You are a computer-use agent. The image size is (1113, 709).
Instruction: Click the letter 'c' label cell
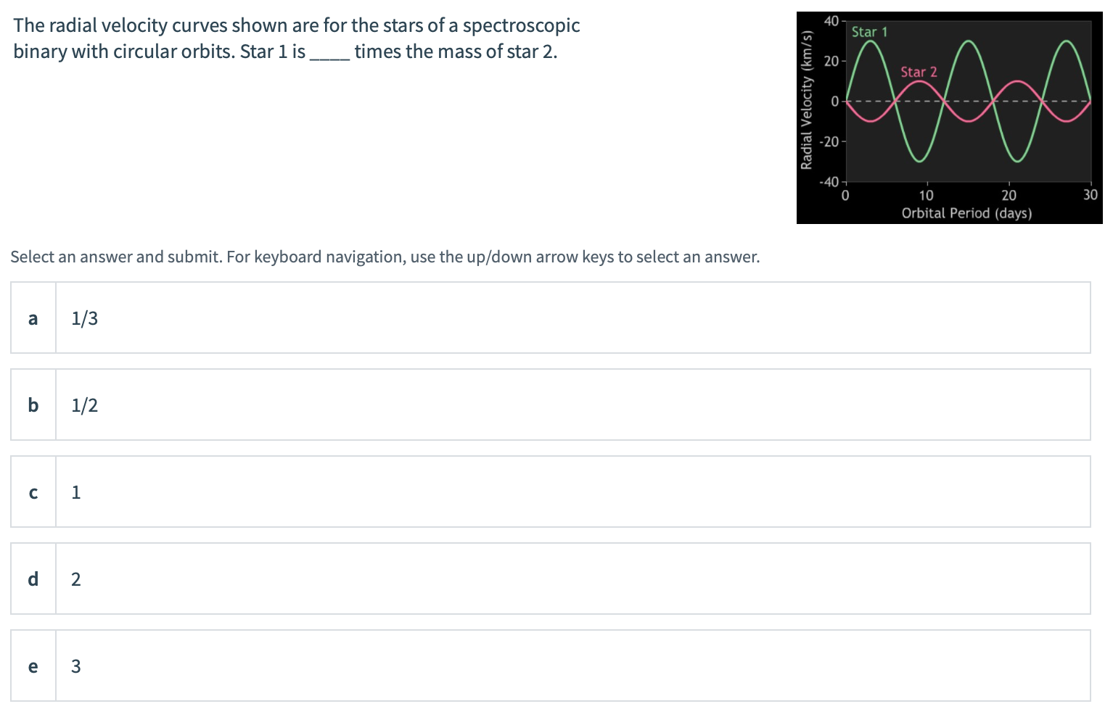point(33,492)
